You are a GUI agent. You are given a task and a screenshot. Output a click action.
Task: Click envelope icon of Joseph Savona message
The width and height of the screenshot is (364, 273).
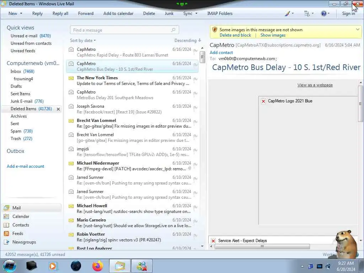71,106
